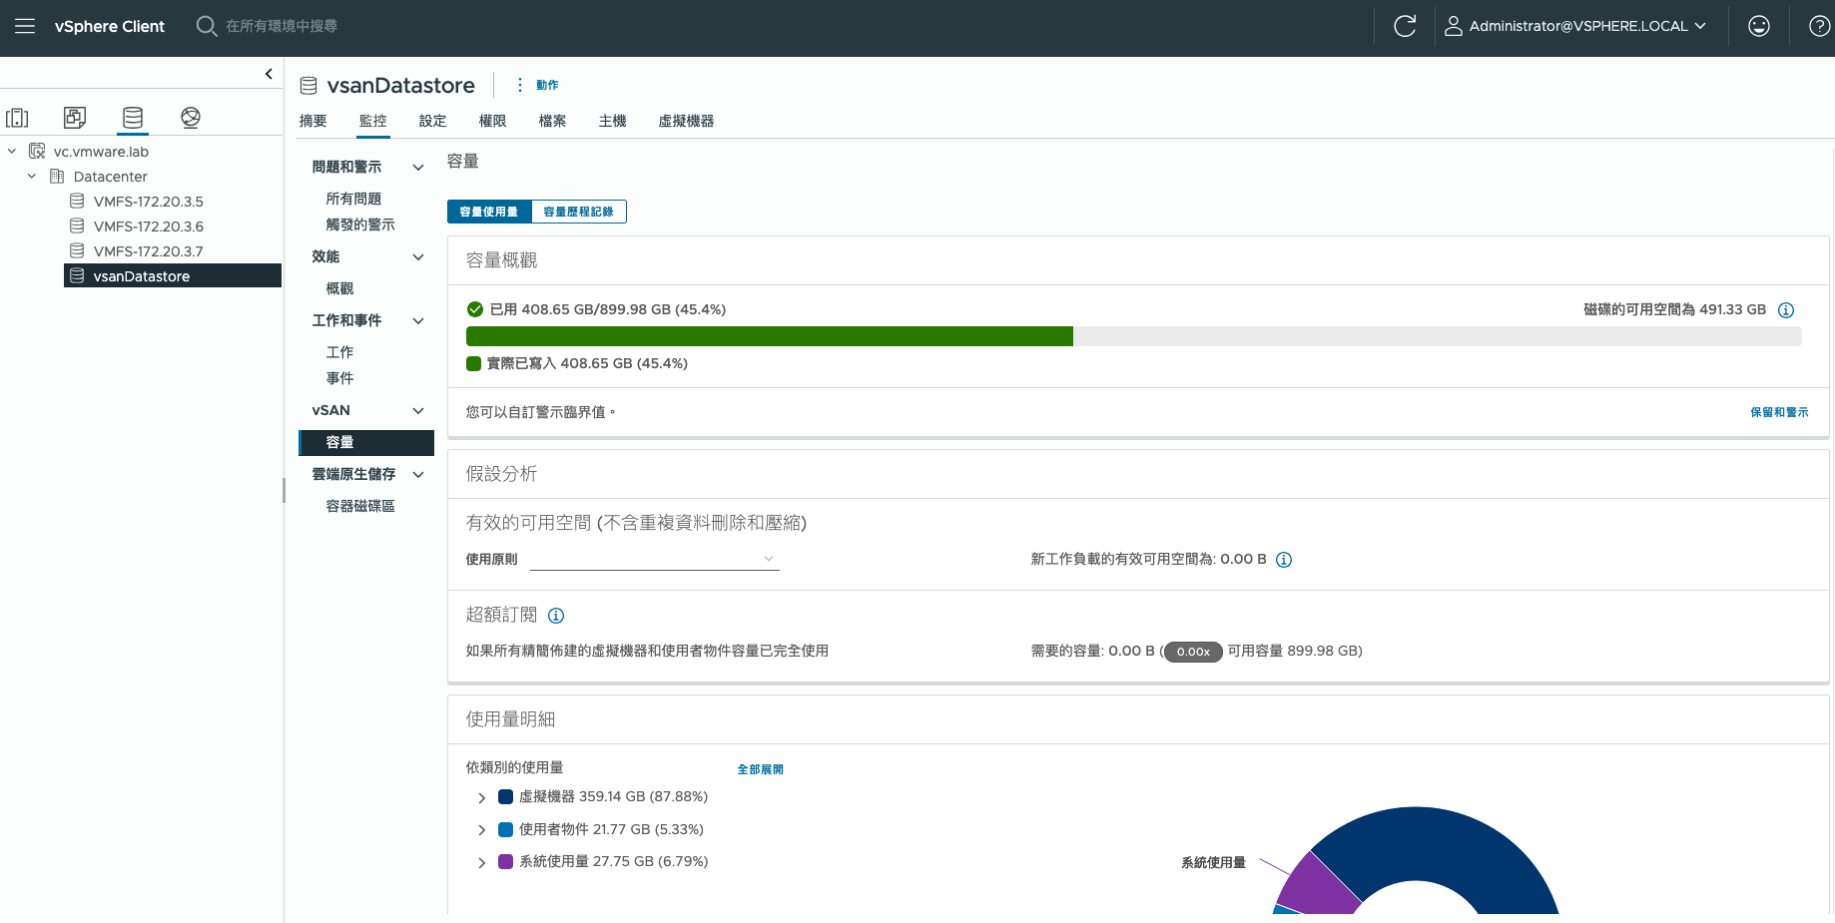Switch to VMs and Templates inventory view
1835x923 pixels.
75,118
